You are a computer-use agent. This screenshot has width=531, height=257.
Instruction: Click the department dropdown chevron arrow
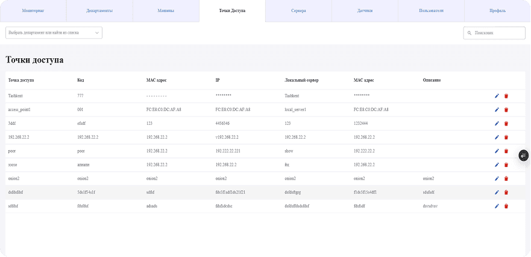(x=97, y=33)
